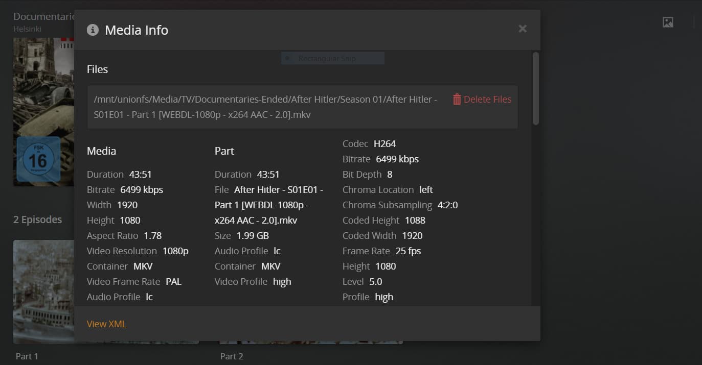Viewport: 702px width, 365px height.
Task: Click the red trash can icon
Action: (457, 100)
